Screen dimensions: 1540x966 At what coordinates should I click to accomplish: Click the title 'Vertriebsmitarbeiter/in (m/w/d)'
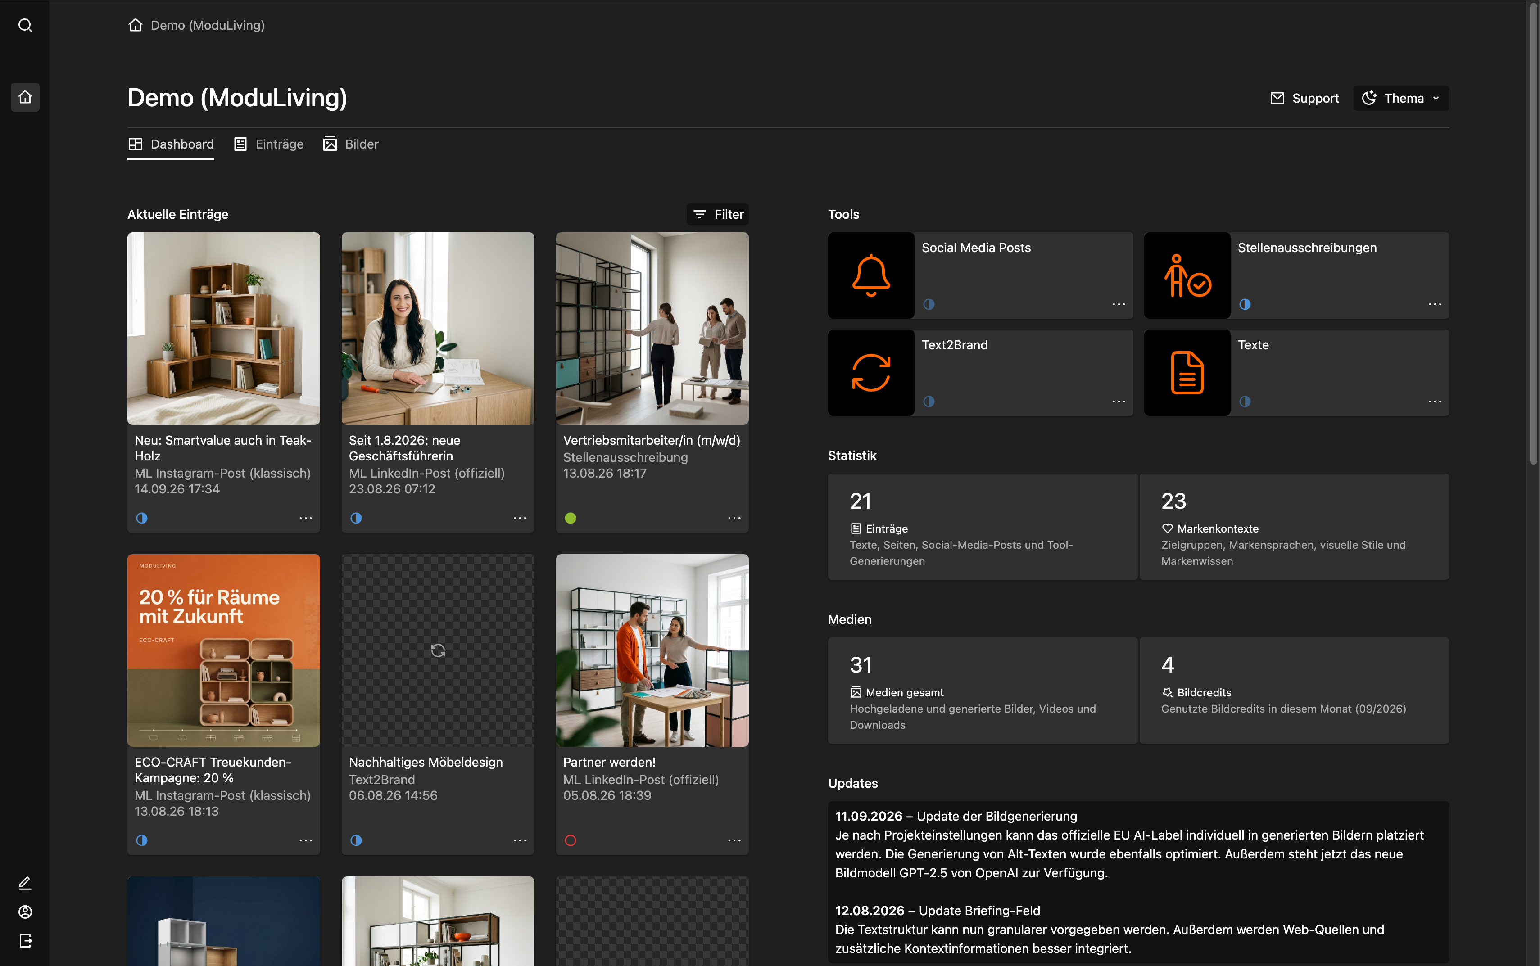pos(651,440)
